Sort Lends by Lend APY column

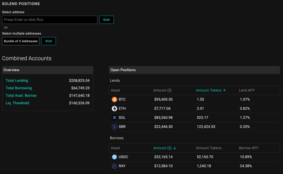pyautogui.click(x=247, y=90)
